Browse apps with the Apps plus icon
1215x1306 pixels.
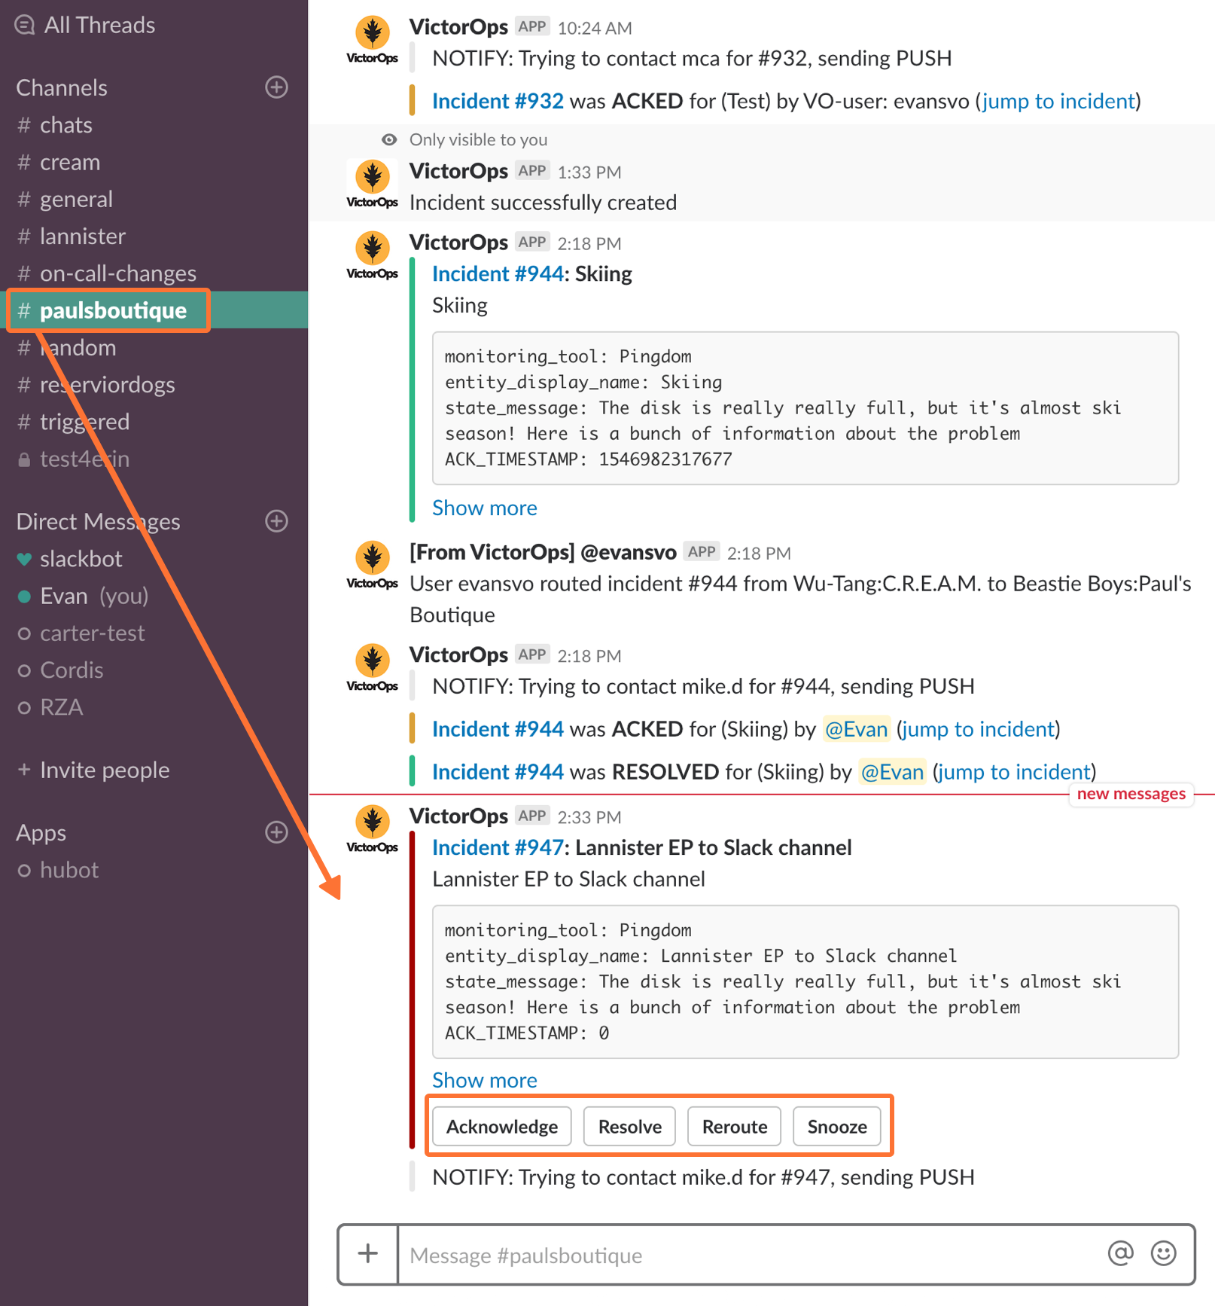[x=277, y=832]
